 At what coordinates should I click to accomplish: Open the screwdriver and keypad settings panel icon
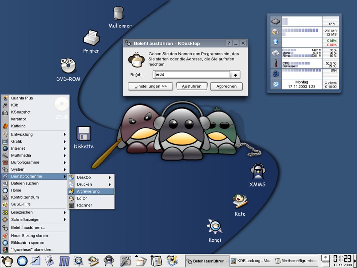tap(126, 261)
